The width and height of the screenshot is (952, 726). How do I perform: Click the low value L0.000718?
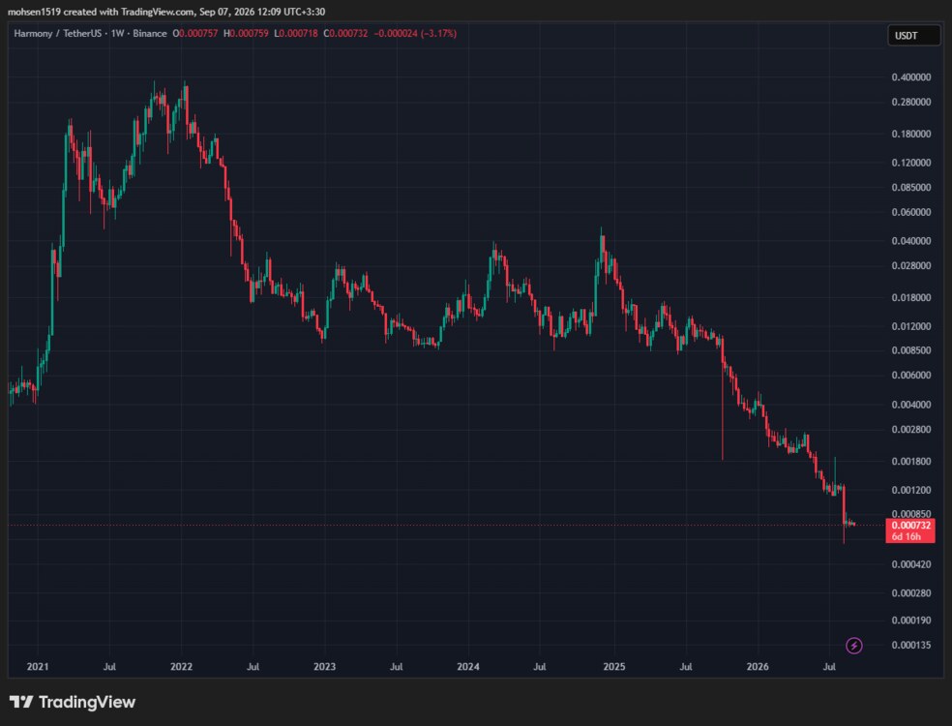click(x=296, y=34)
